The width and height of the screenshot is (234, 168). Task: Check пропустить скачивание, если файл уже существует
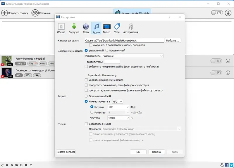[x=86, y=85]
